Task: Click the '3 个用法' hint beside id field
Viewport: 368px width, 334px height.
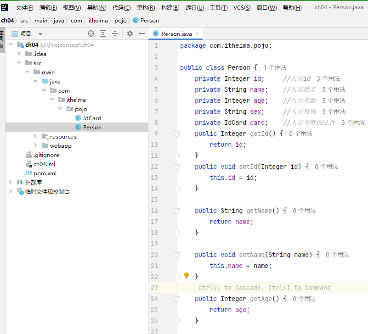Action: [328, 78]
